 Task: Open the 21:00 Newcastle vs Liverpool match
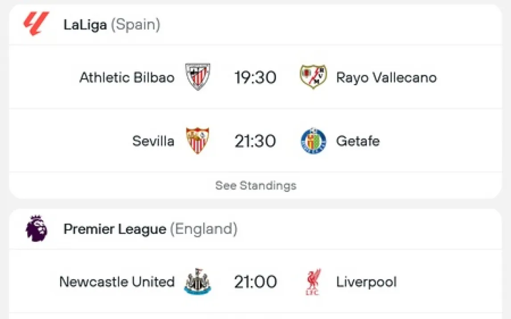click(255, 282)
